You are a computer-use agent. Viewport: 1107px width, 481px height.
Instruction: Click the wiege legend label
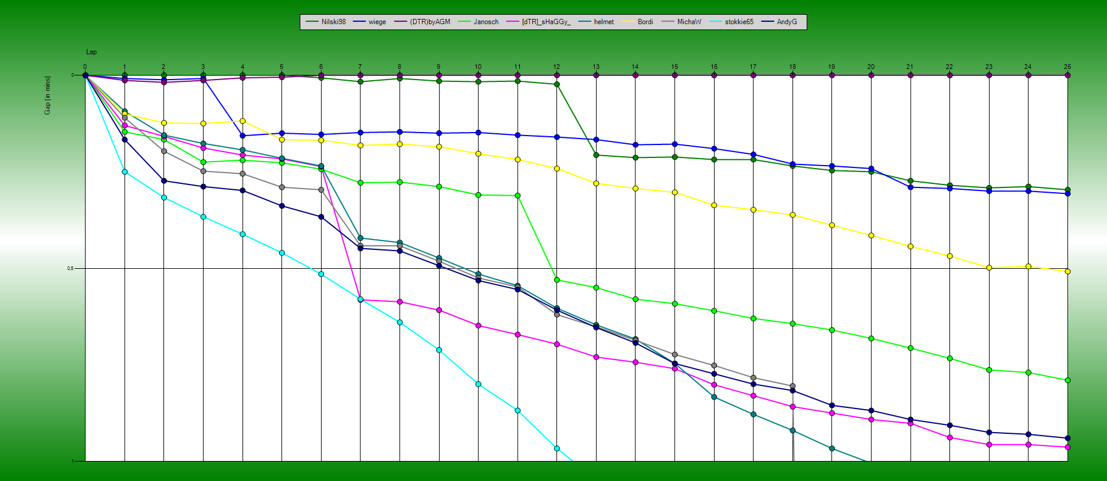coord(377,22)
